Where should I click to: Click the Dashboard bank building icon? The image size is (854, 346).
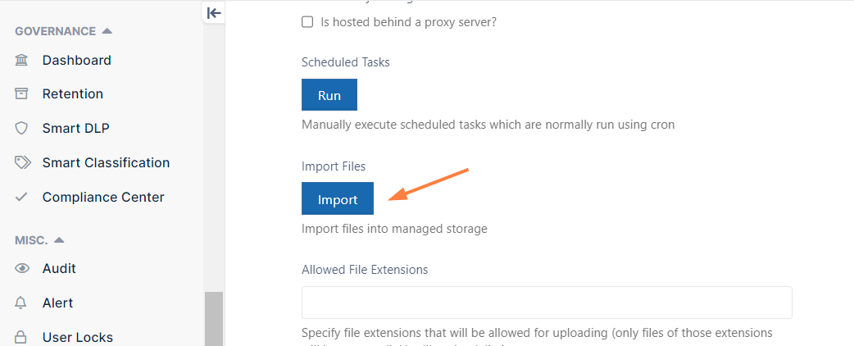click(x=21, y=60)
